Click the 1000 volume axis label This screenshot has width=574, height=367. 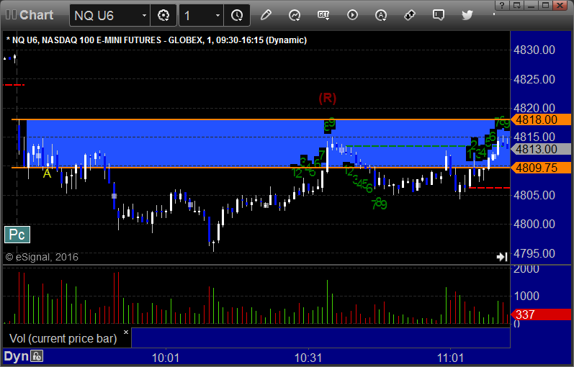tap(526, 296)
